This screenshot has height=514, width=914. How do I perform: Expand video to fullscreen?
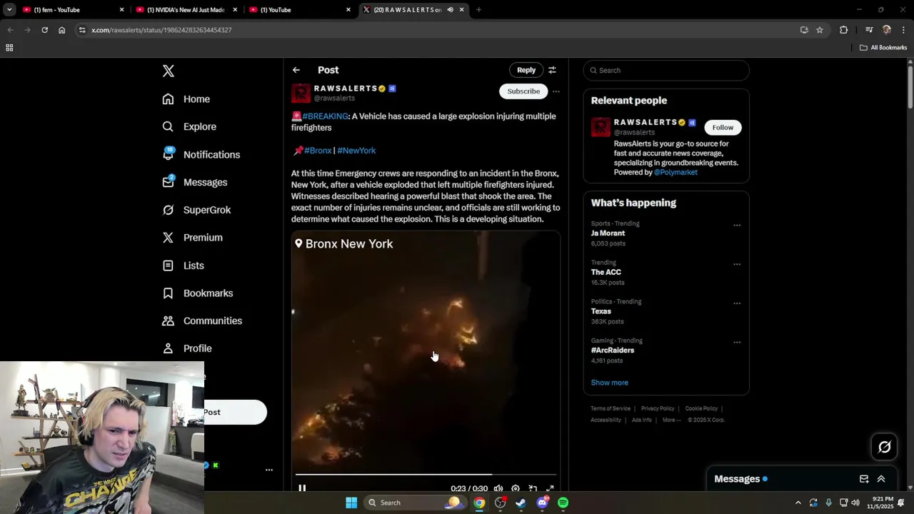point(550,488)
